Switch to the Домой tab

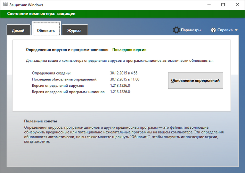[18, 31]
